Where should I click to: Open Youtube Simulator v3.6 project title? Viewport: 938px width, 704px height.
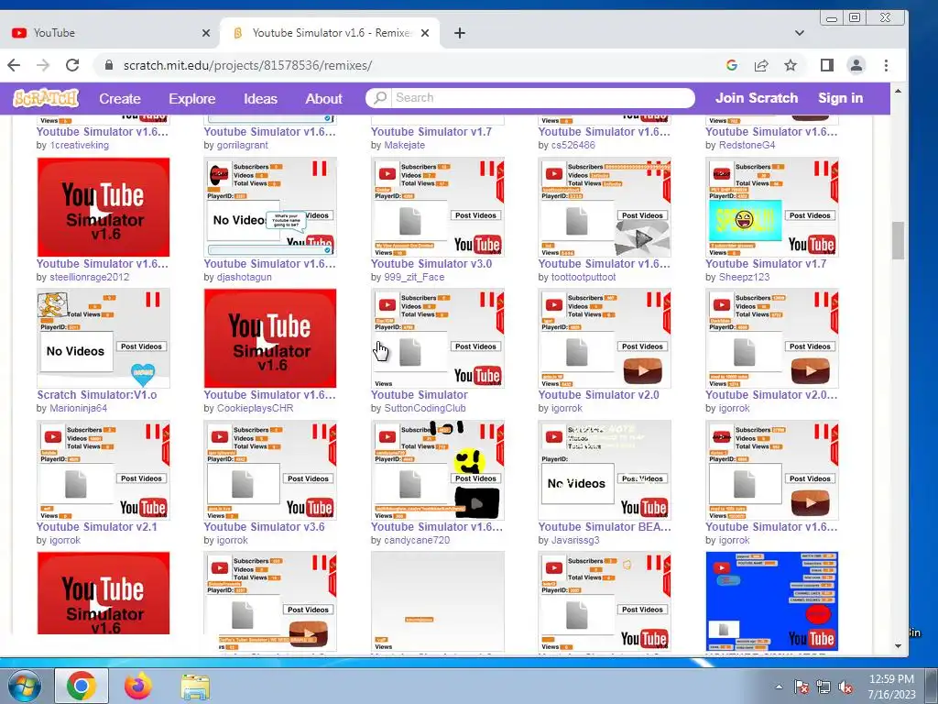point(265,527)
